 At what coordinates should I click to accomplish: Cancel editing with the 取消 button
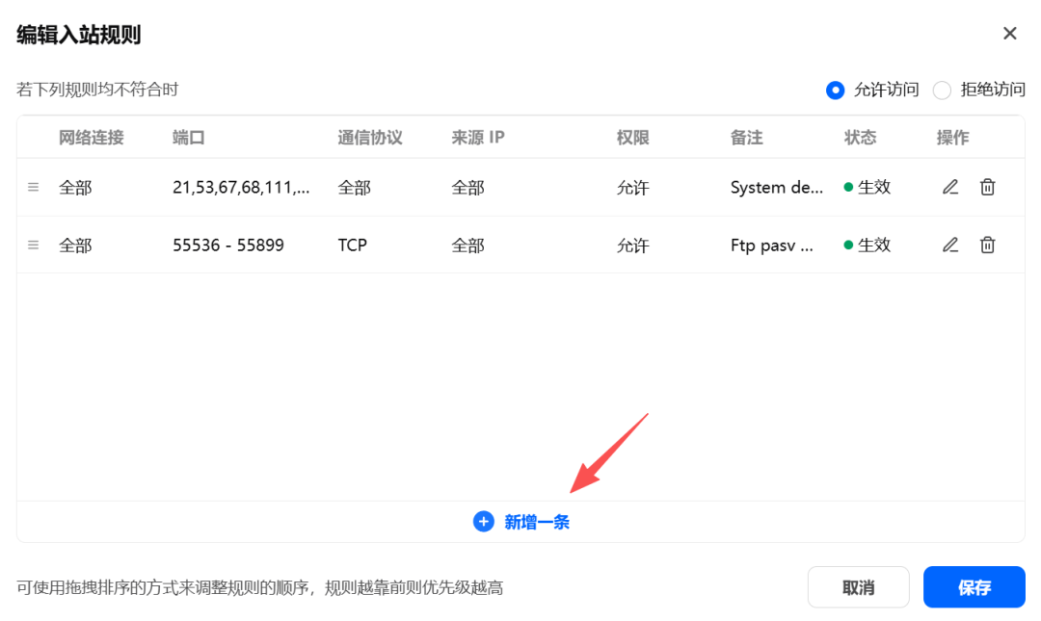tap(858, 586)
